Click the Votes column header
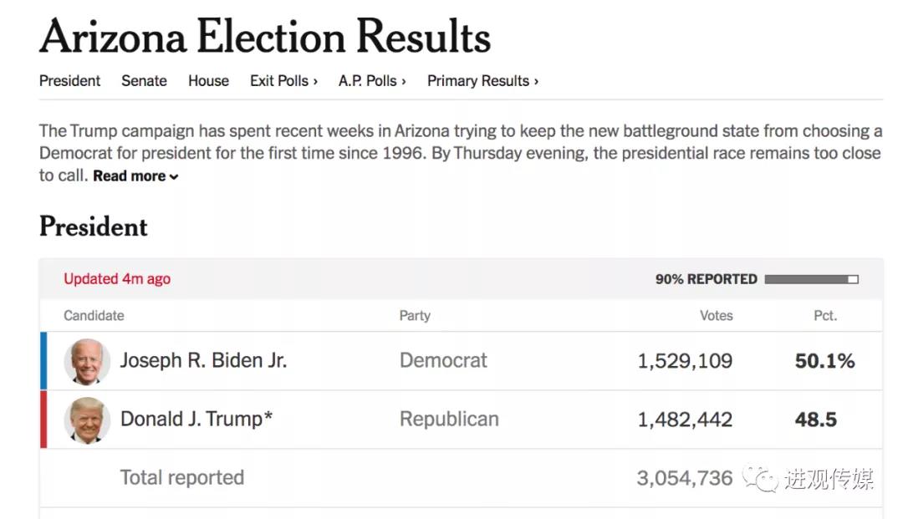The height and width of the screenshot is (519, 903). (x=716, y=316)
